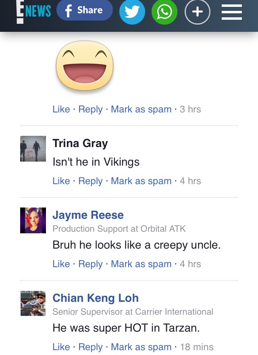Share via the Twitter bird icon
The width and height of the screenshot is (258, 355).
coord(132,12)
